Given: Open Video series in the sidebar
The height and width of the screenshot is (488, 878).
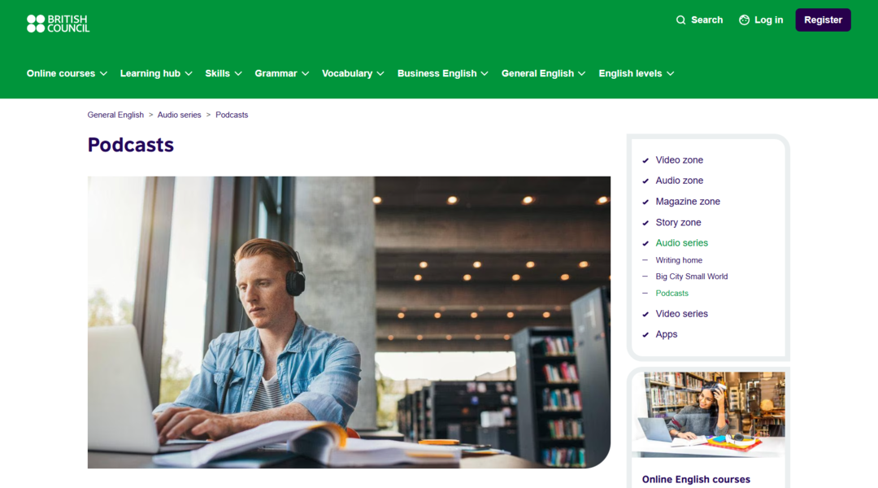Looking at the screenshot, I should tap(681, 314).
